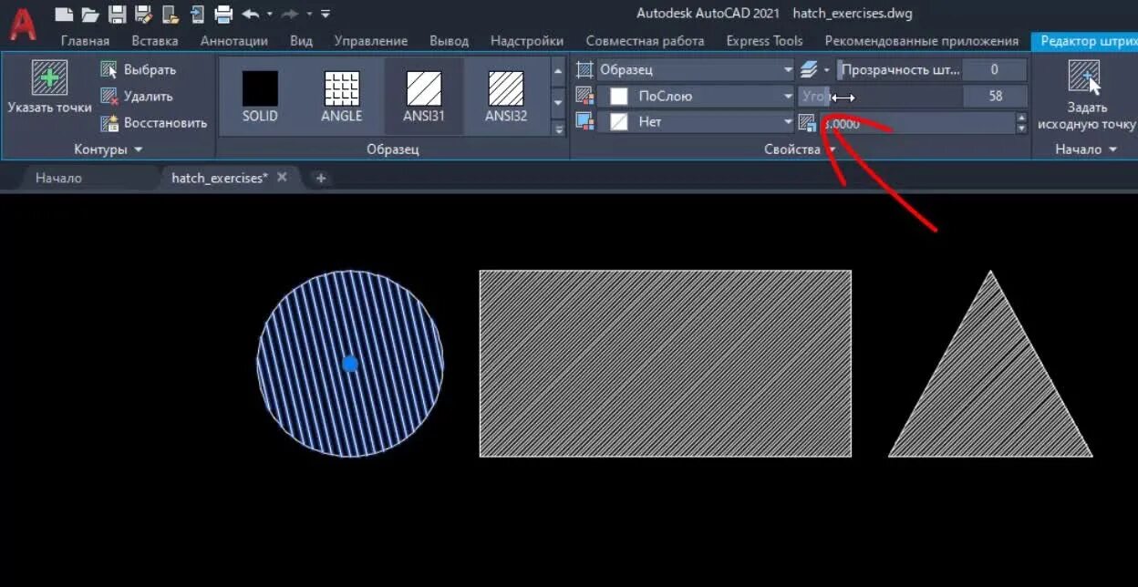
Task: Choose the SOLID hatch pattern
Action: coord(260,97)
